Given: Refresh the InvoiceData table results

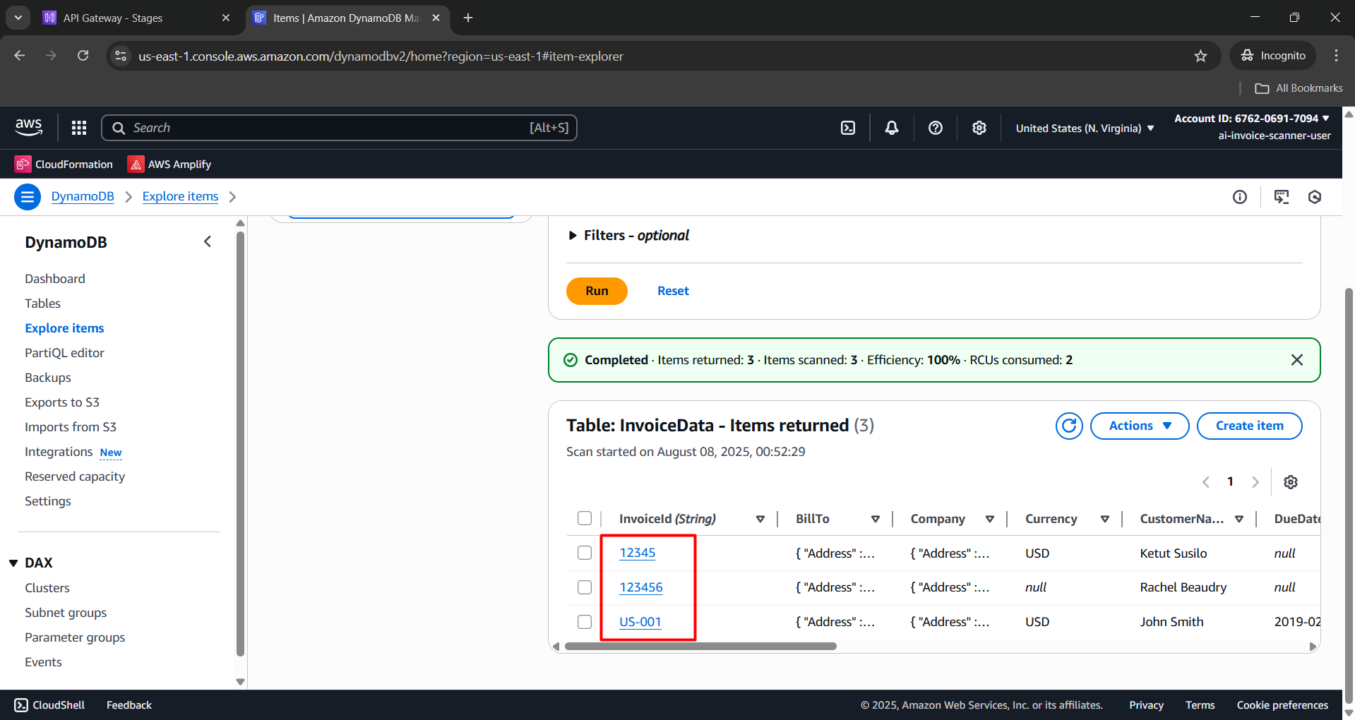Looking at the screenshot, I should pos(1068,426).
